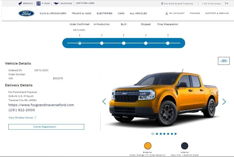Select fourth carousel pagination dot
Screen dimensions: 234x157
pyautogui.click(x=164, y=134)
